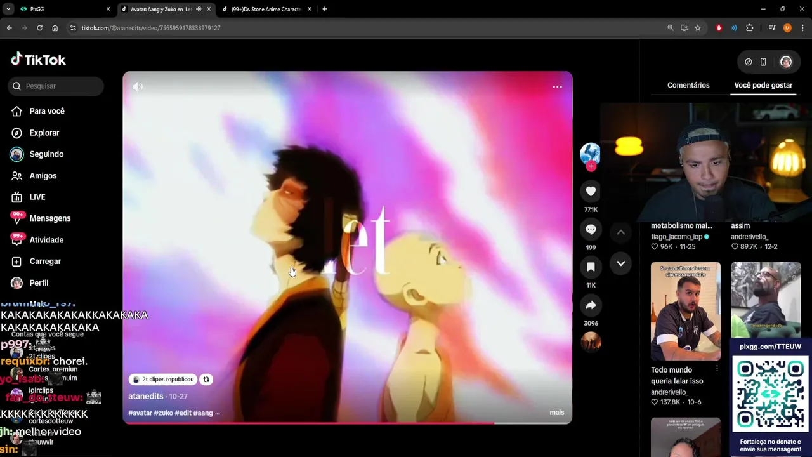The image size is (812, 457).
Task: Open options for Todo mundo queria falar isso
Action: (717, 369)
